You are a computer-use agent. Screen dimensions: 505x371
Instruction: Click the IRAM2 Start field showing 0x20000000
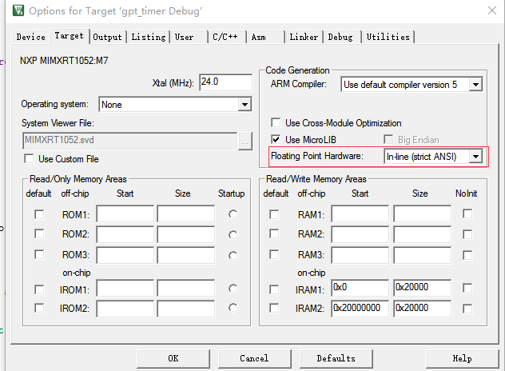coord(360,309)
